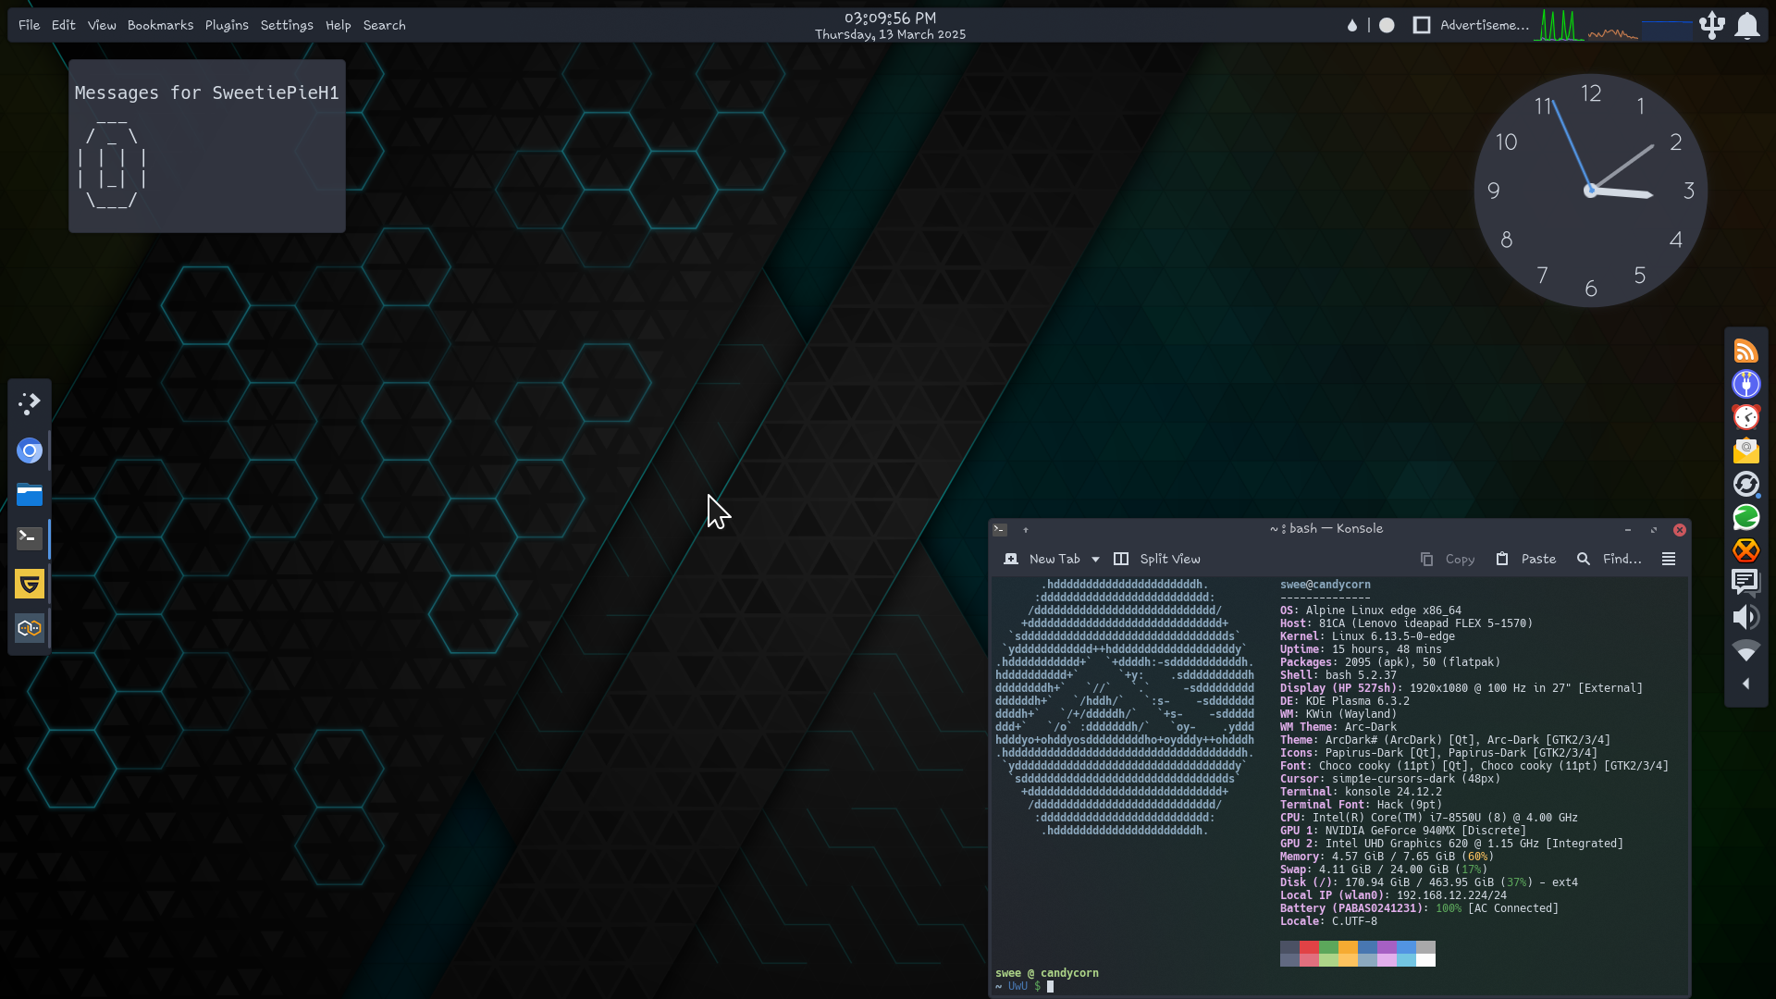
Task: Expand the New Tab dropdown arrow
Action: [x=1095, y=559]
